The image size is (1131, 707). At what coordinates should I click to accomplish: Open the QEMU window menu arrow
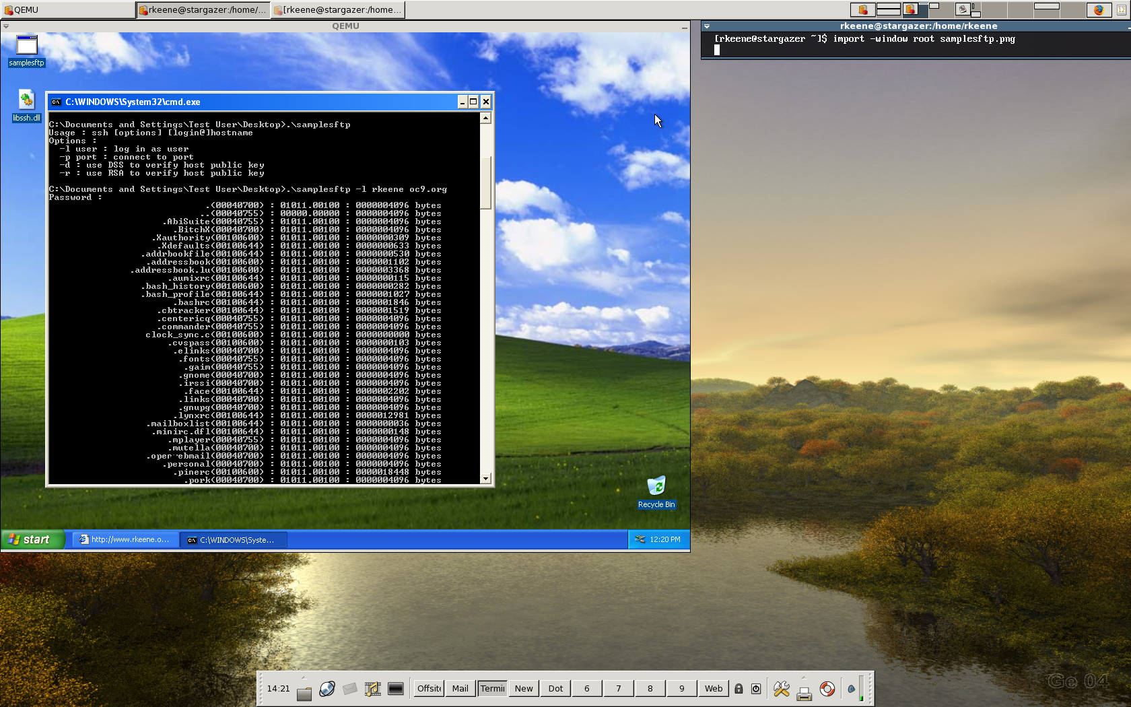click(6, 26)
